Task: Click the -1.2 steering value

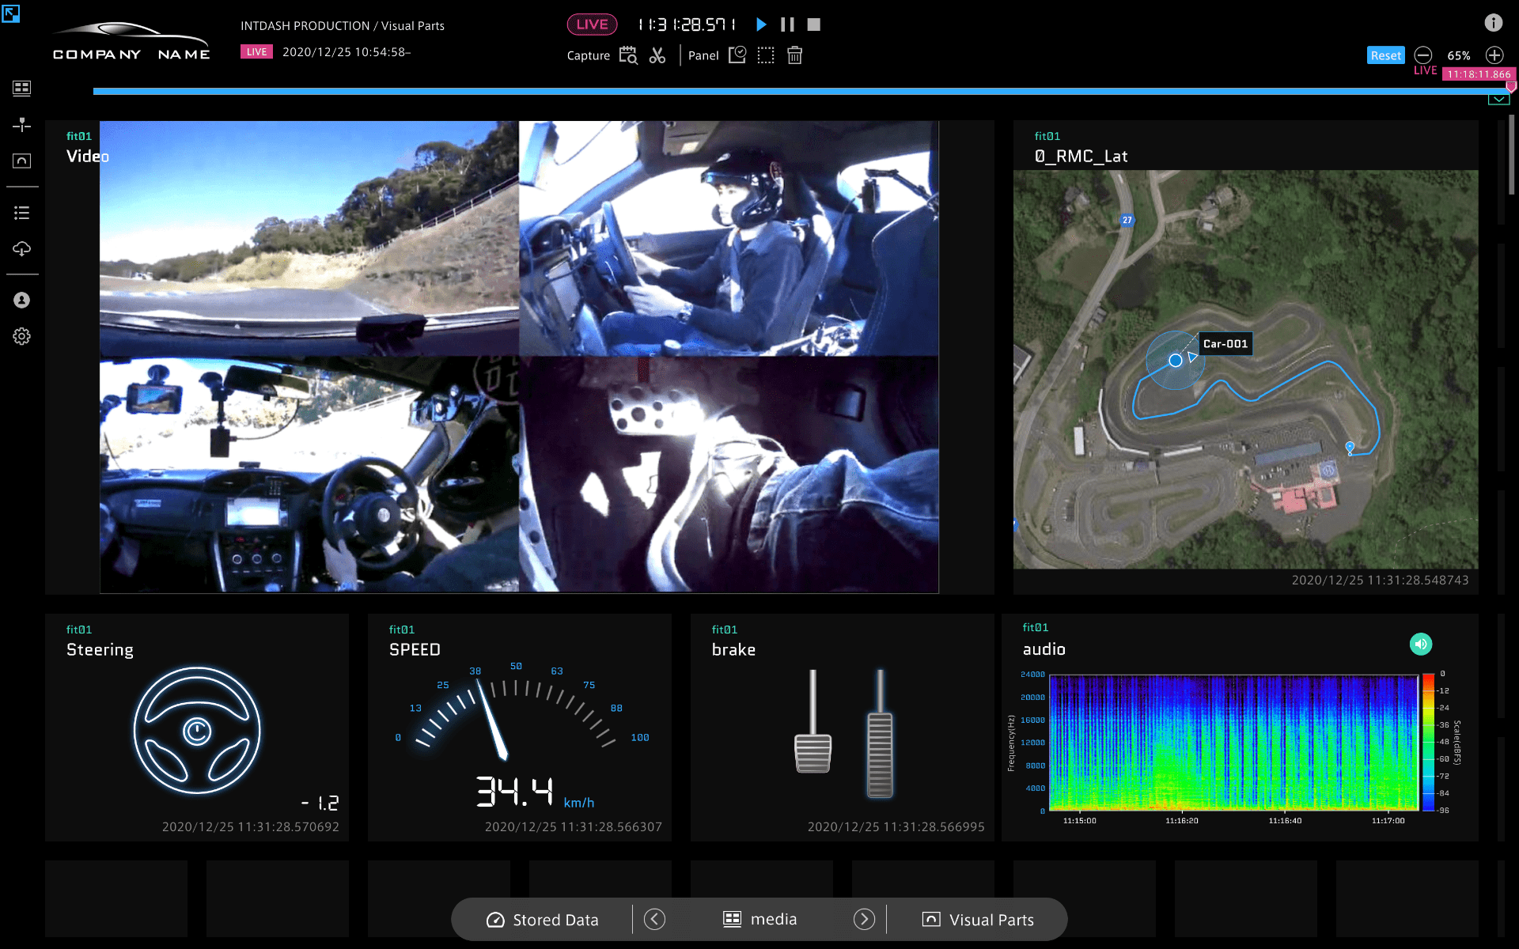Action: coord(320,803)
